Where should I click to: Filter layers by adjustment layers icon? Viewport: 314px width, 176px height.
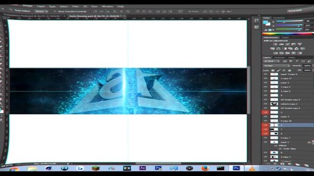291,61
